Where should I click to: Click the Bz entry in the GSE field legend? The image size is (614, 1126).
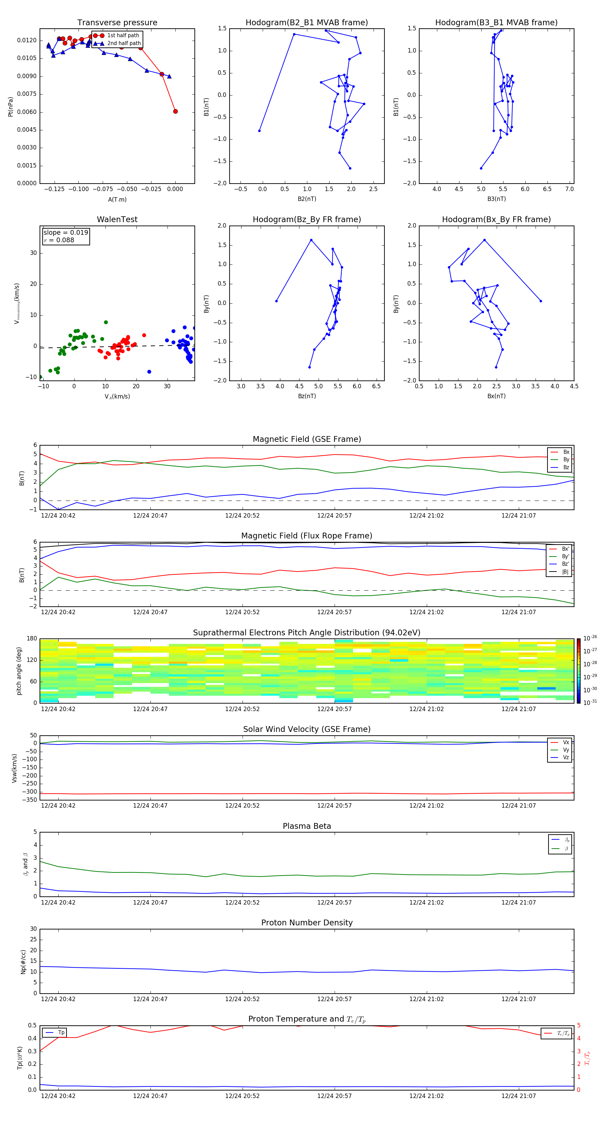coord(560,468)
